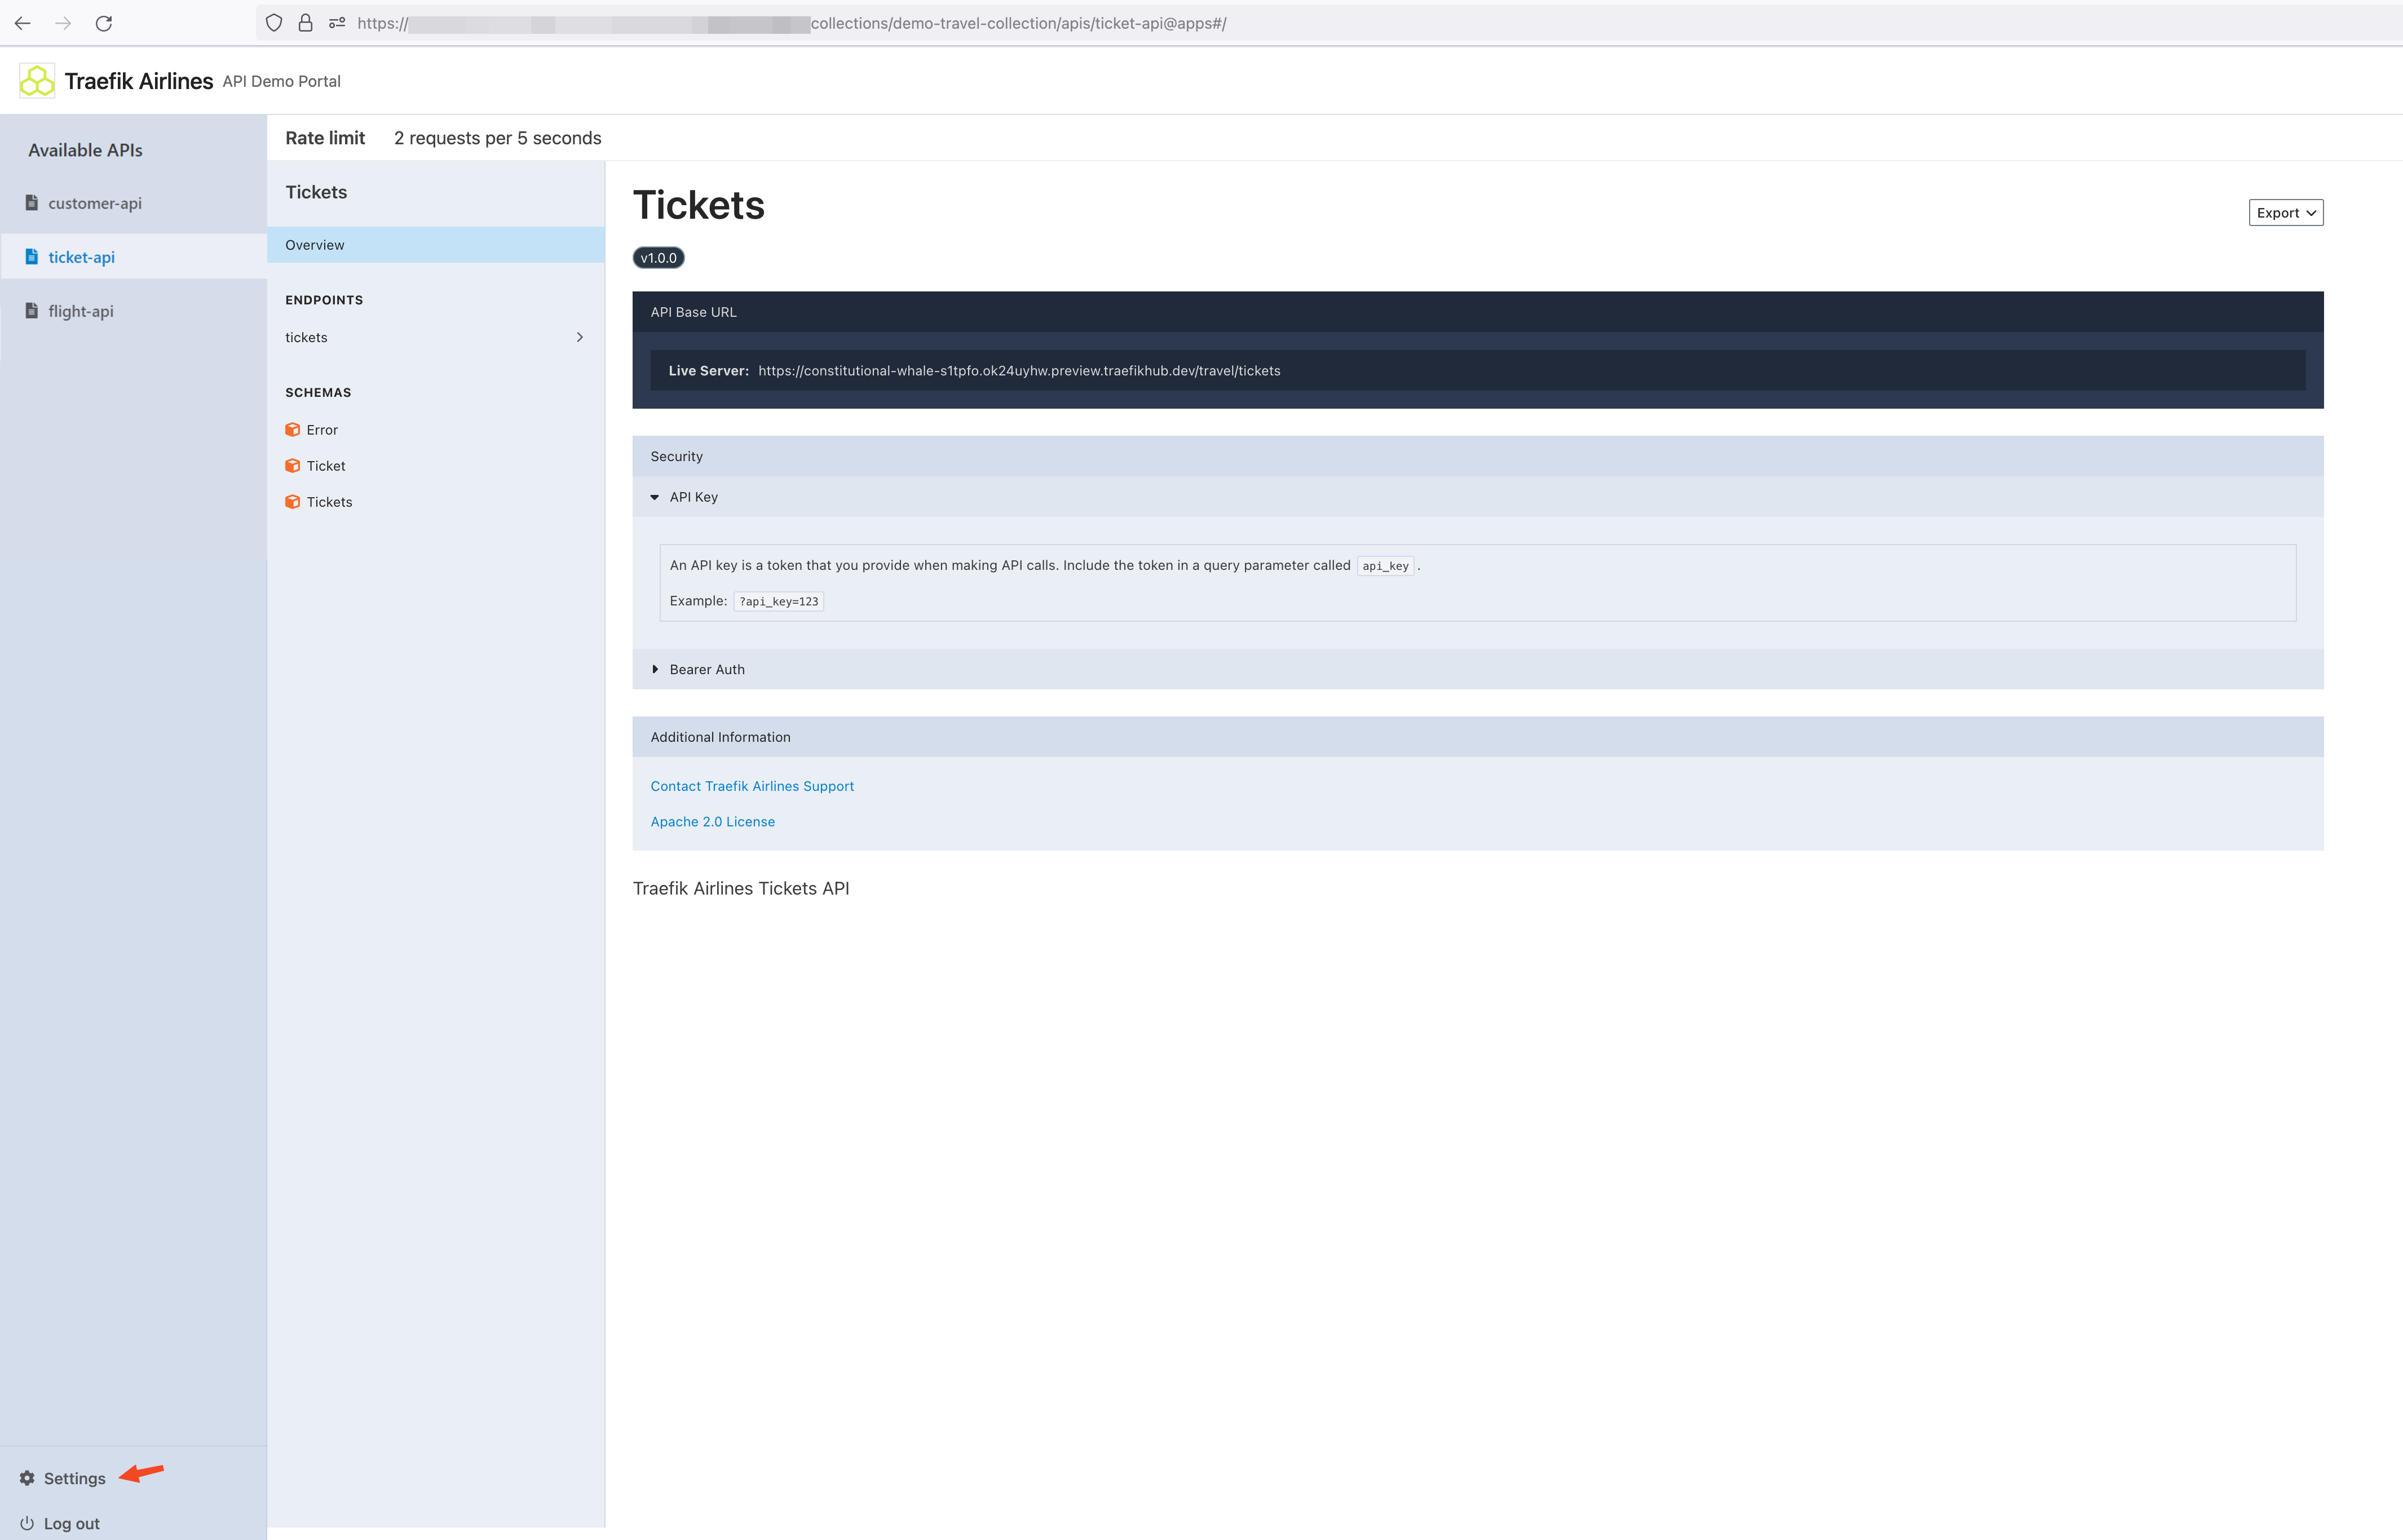
Task: Click the orange cube icon beside Error schema
Action: point(293,430)
